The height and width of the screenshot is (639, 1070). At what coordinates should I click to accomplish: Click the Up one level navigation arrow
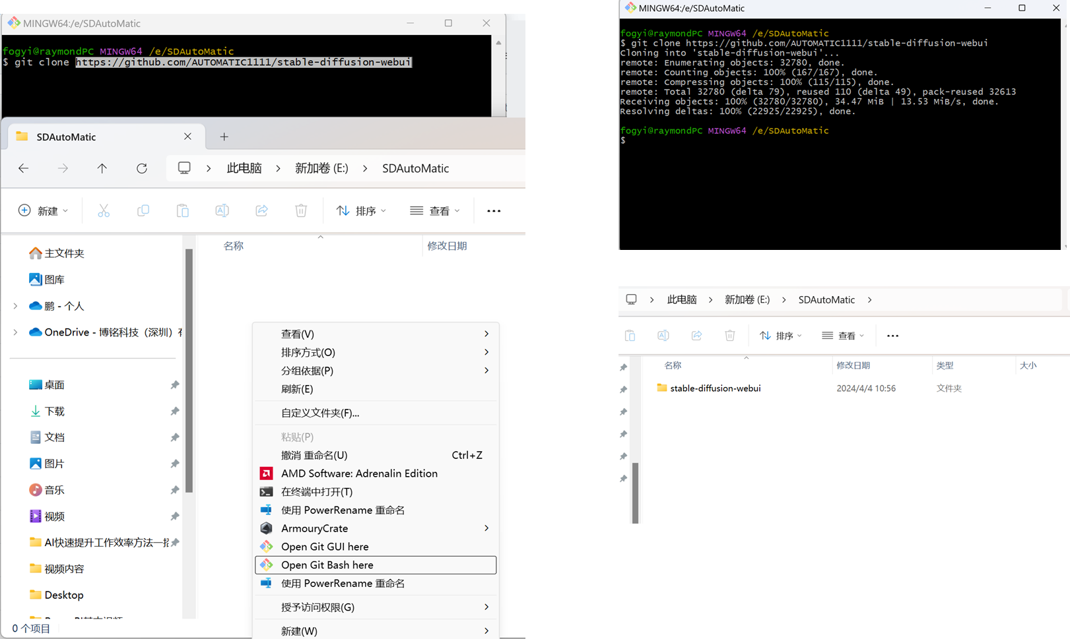tap(102, 168)
